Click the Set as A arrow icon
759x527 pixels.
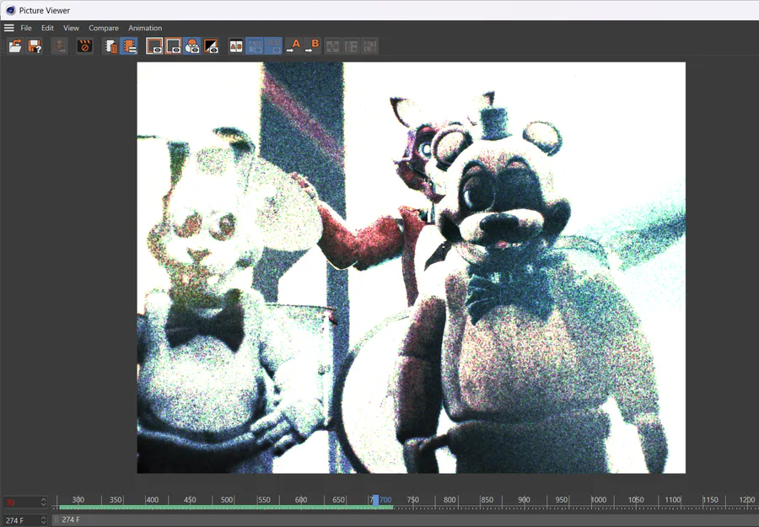pos(293,46)
